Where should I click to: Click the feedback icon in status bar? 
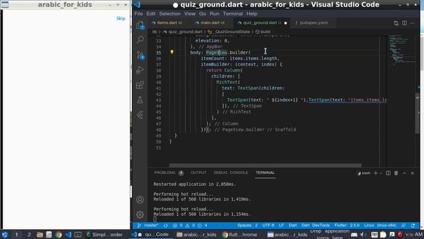point(403,226)
